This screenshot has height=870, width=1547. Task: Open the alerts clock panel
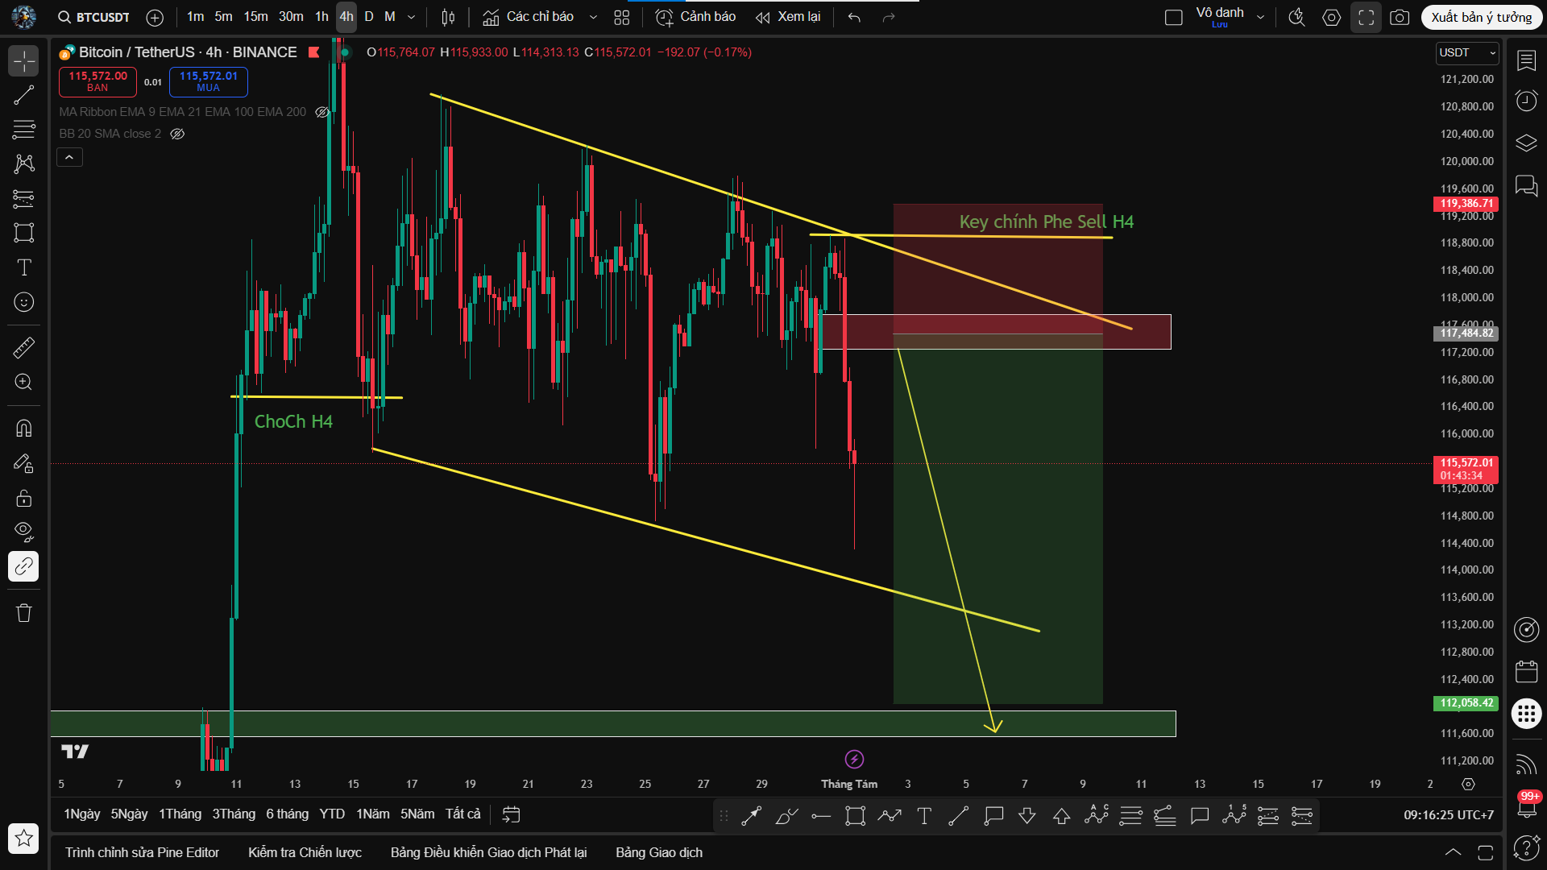pos(1527,101)
